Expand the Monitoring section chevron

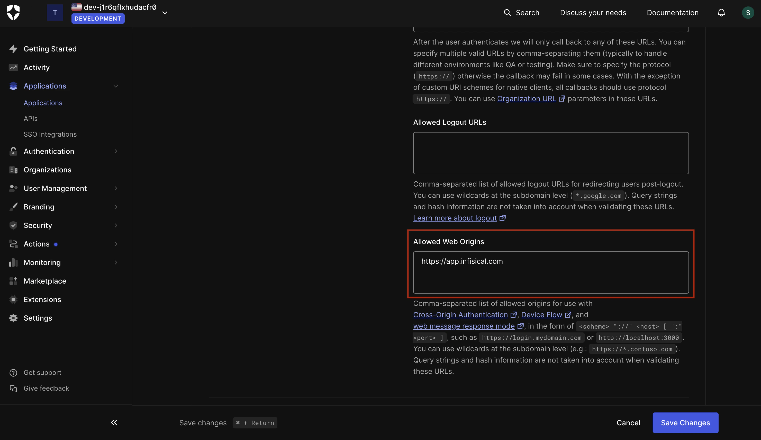click(x=116, y=262)
